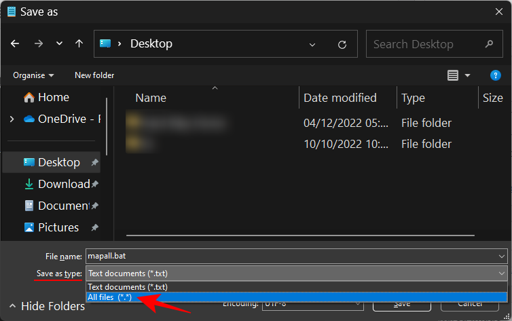Open the blue help icon
512x321 pixels.
(495, 75)
